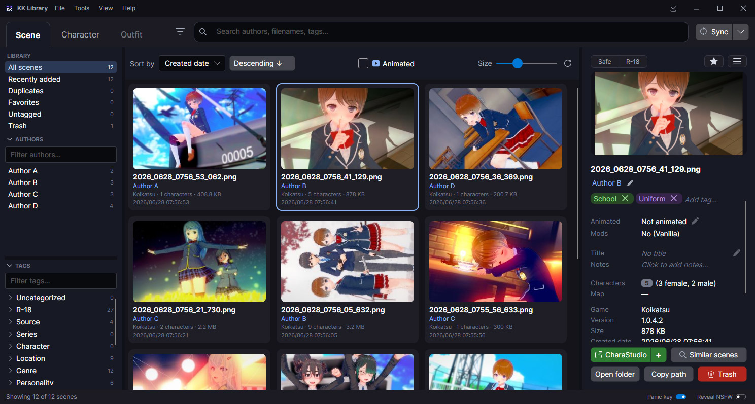
Task: Refresh thumbnail size with the reset icon
Action: [568, 63]
